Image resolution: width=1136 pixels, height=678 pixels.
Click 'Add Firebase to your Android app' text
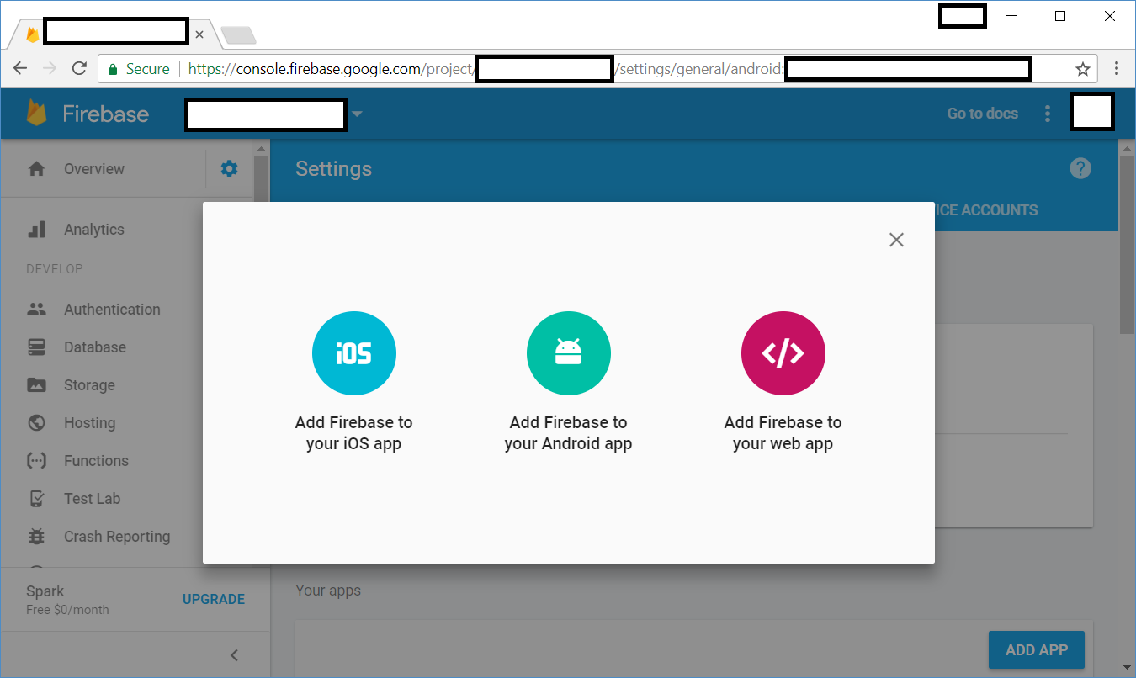[568, 433]
